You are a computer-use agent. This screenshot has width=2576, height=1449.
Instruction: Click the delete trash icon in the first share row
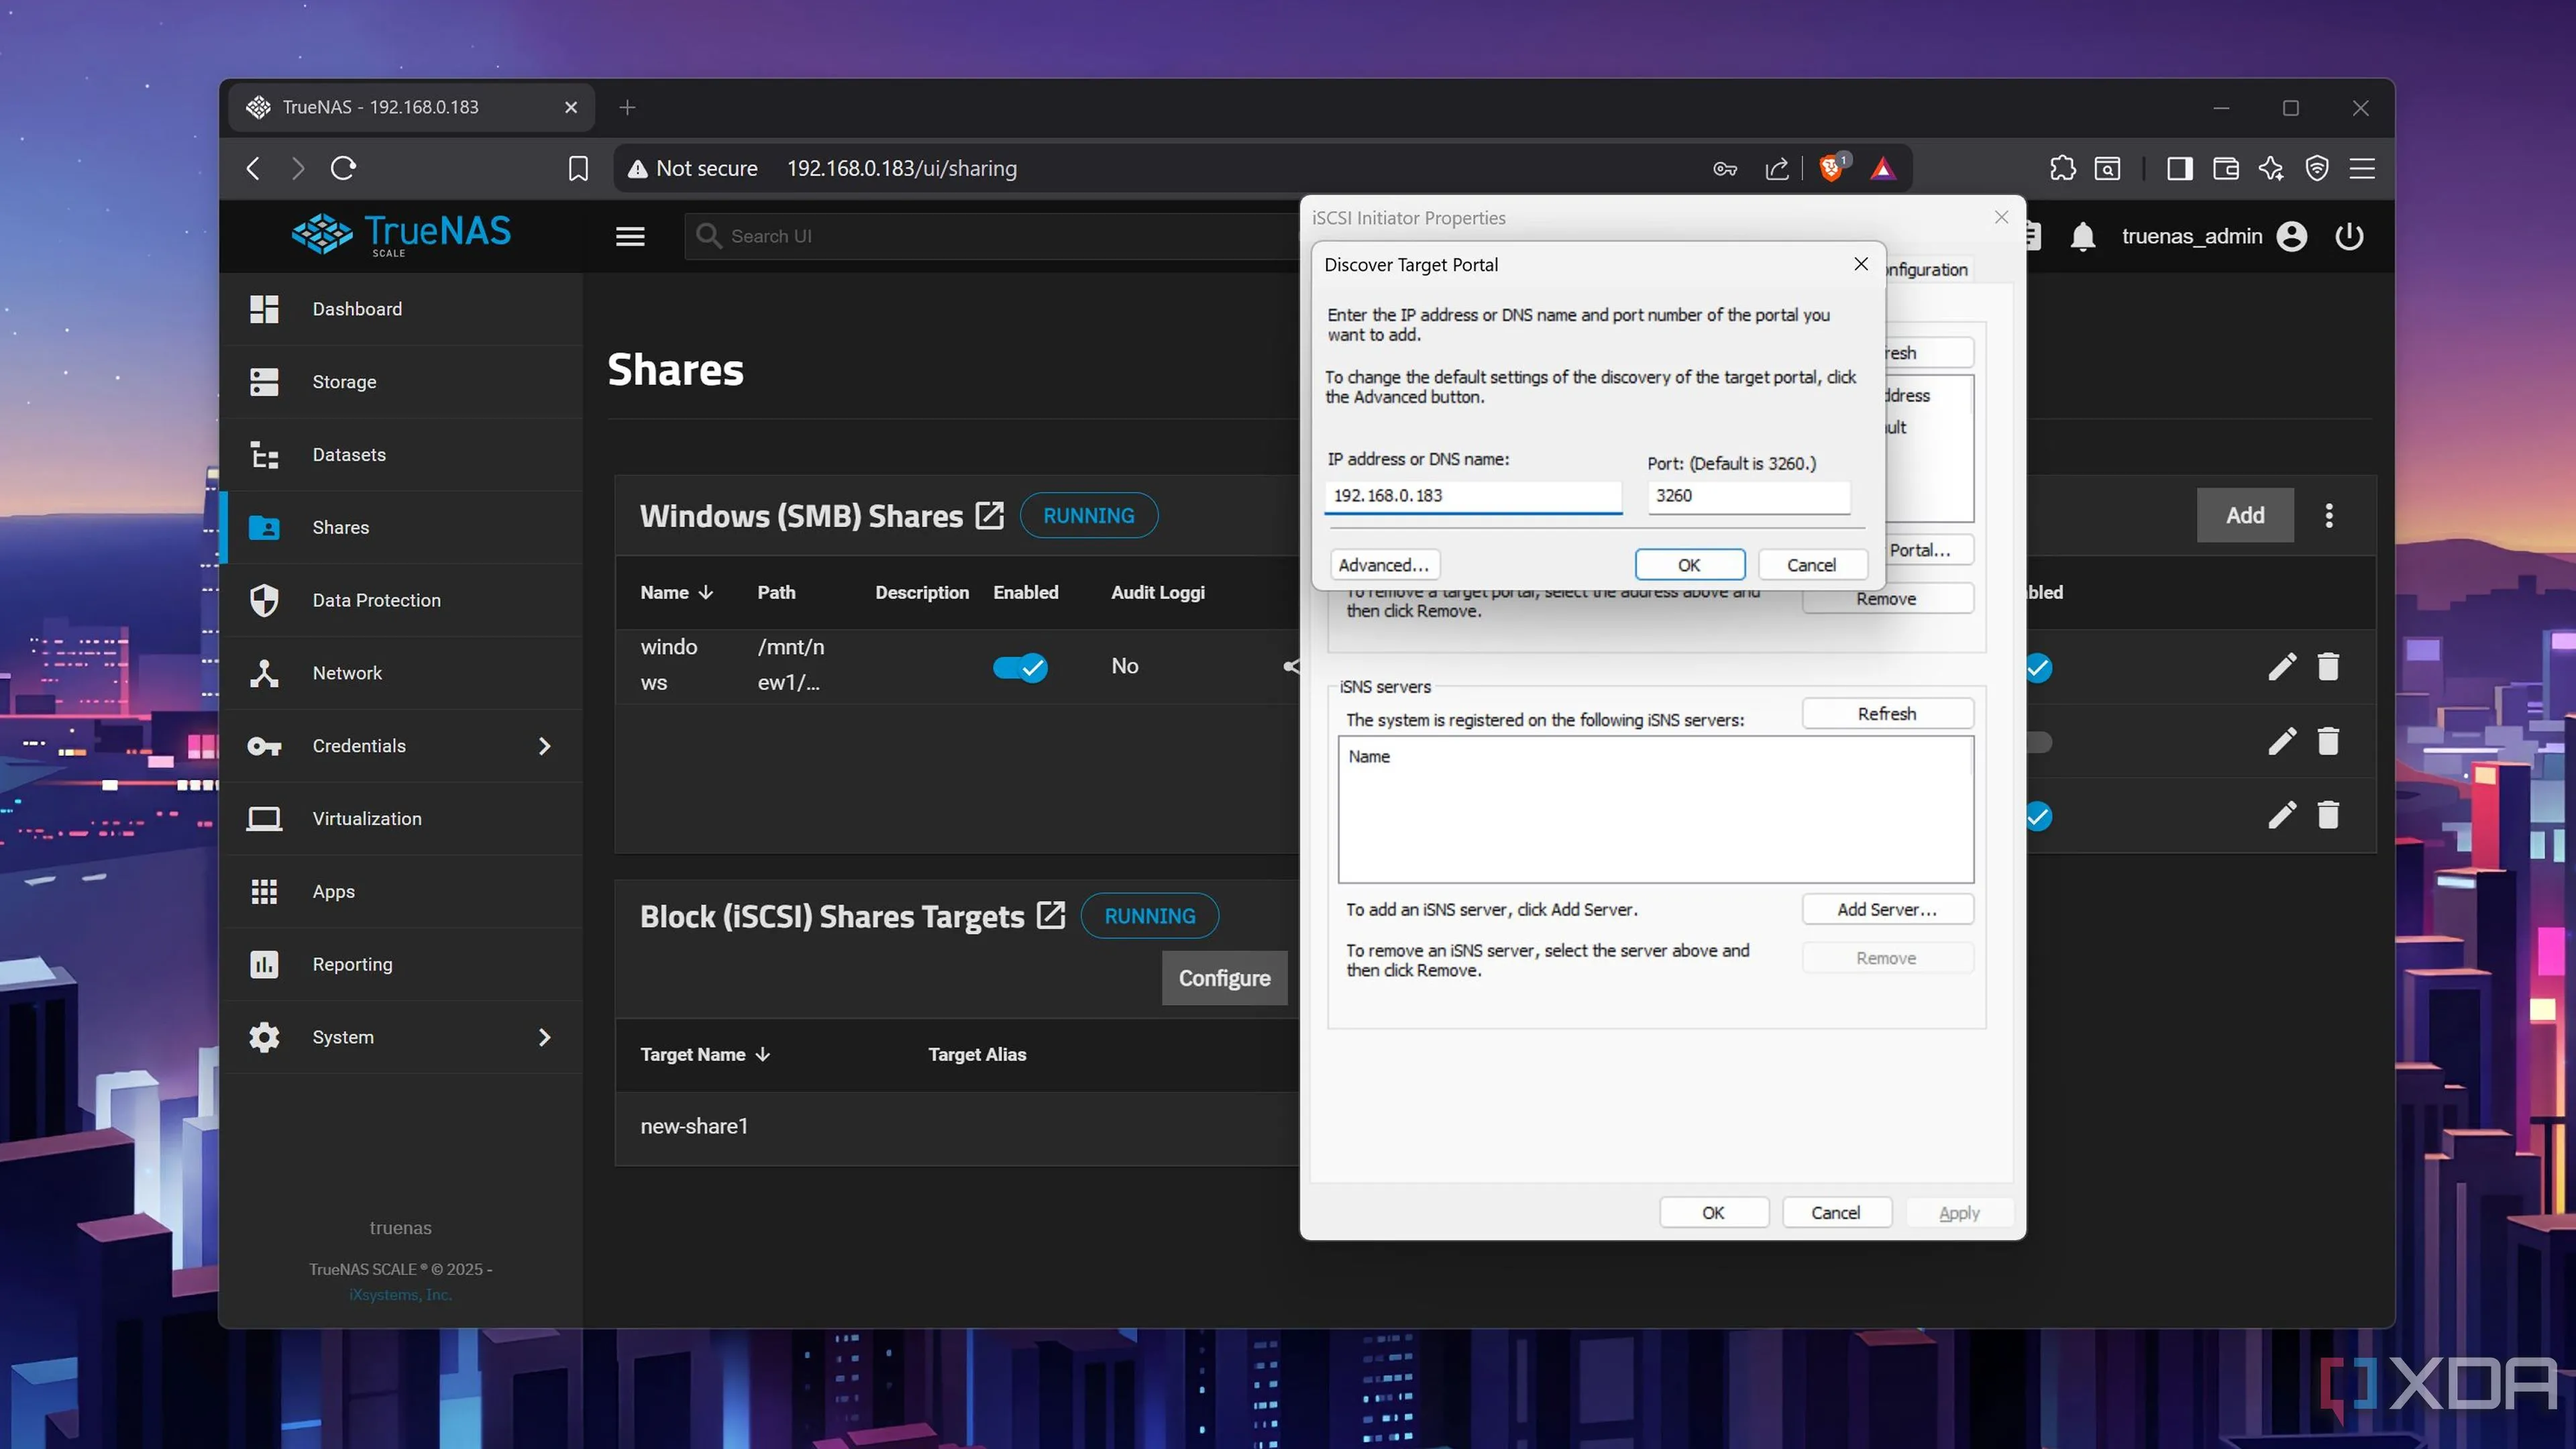(2328, 666)
